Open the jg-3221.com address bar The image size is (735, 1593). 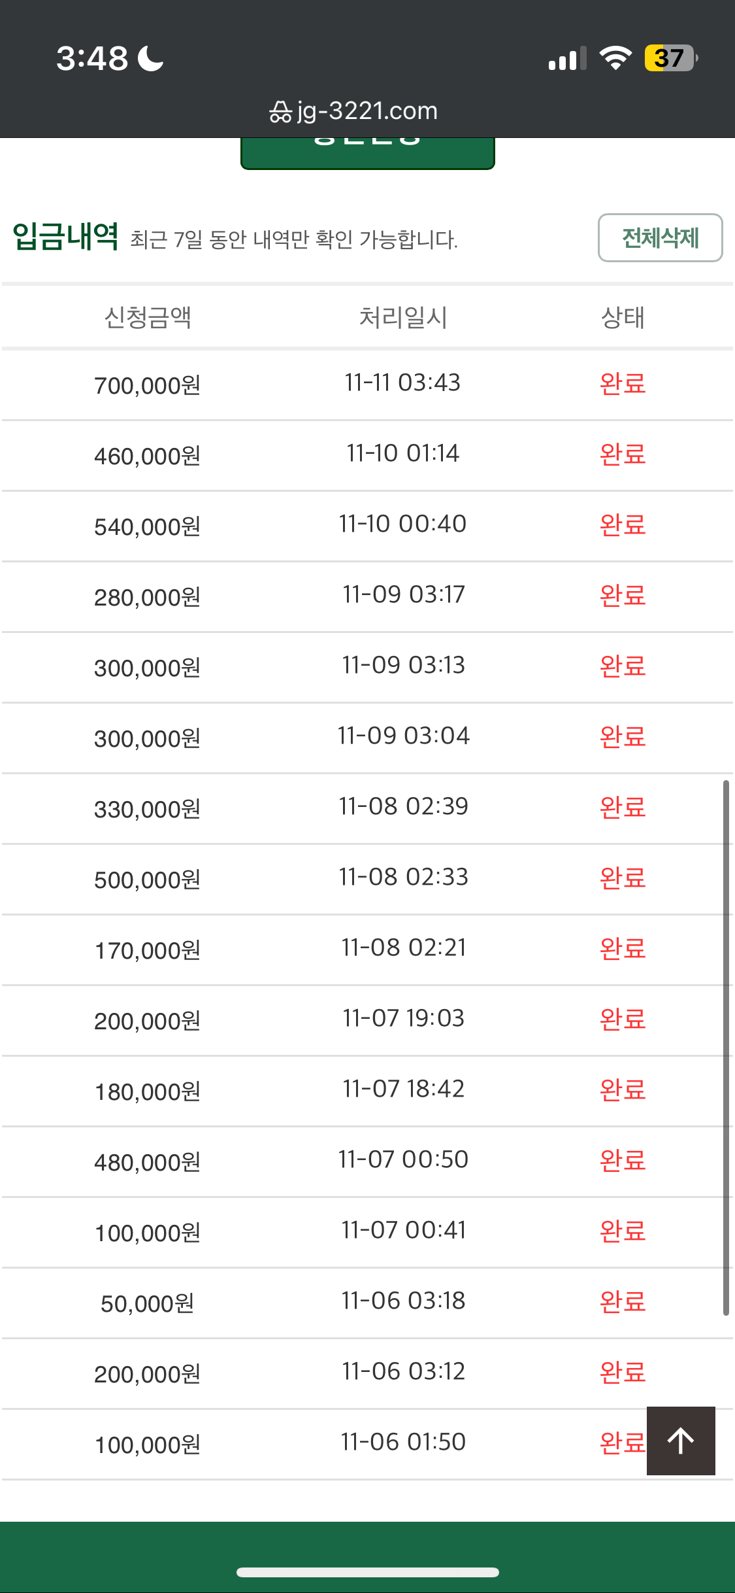click(353, 111)
